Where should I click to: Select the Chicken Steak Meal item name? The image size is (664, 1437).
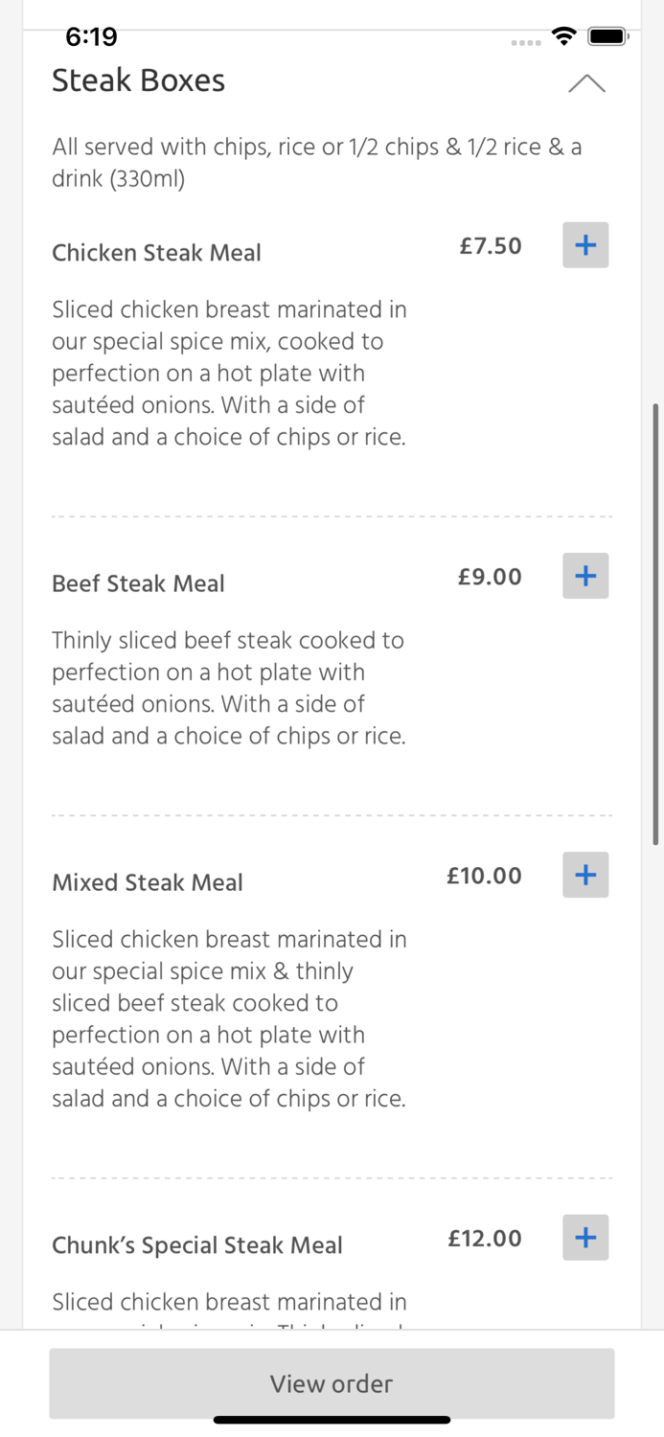point(156,253)
